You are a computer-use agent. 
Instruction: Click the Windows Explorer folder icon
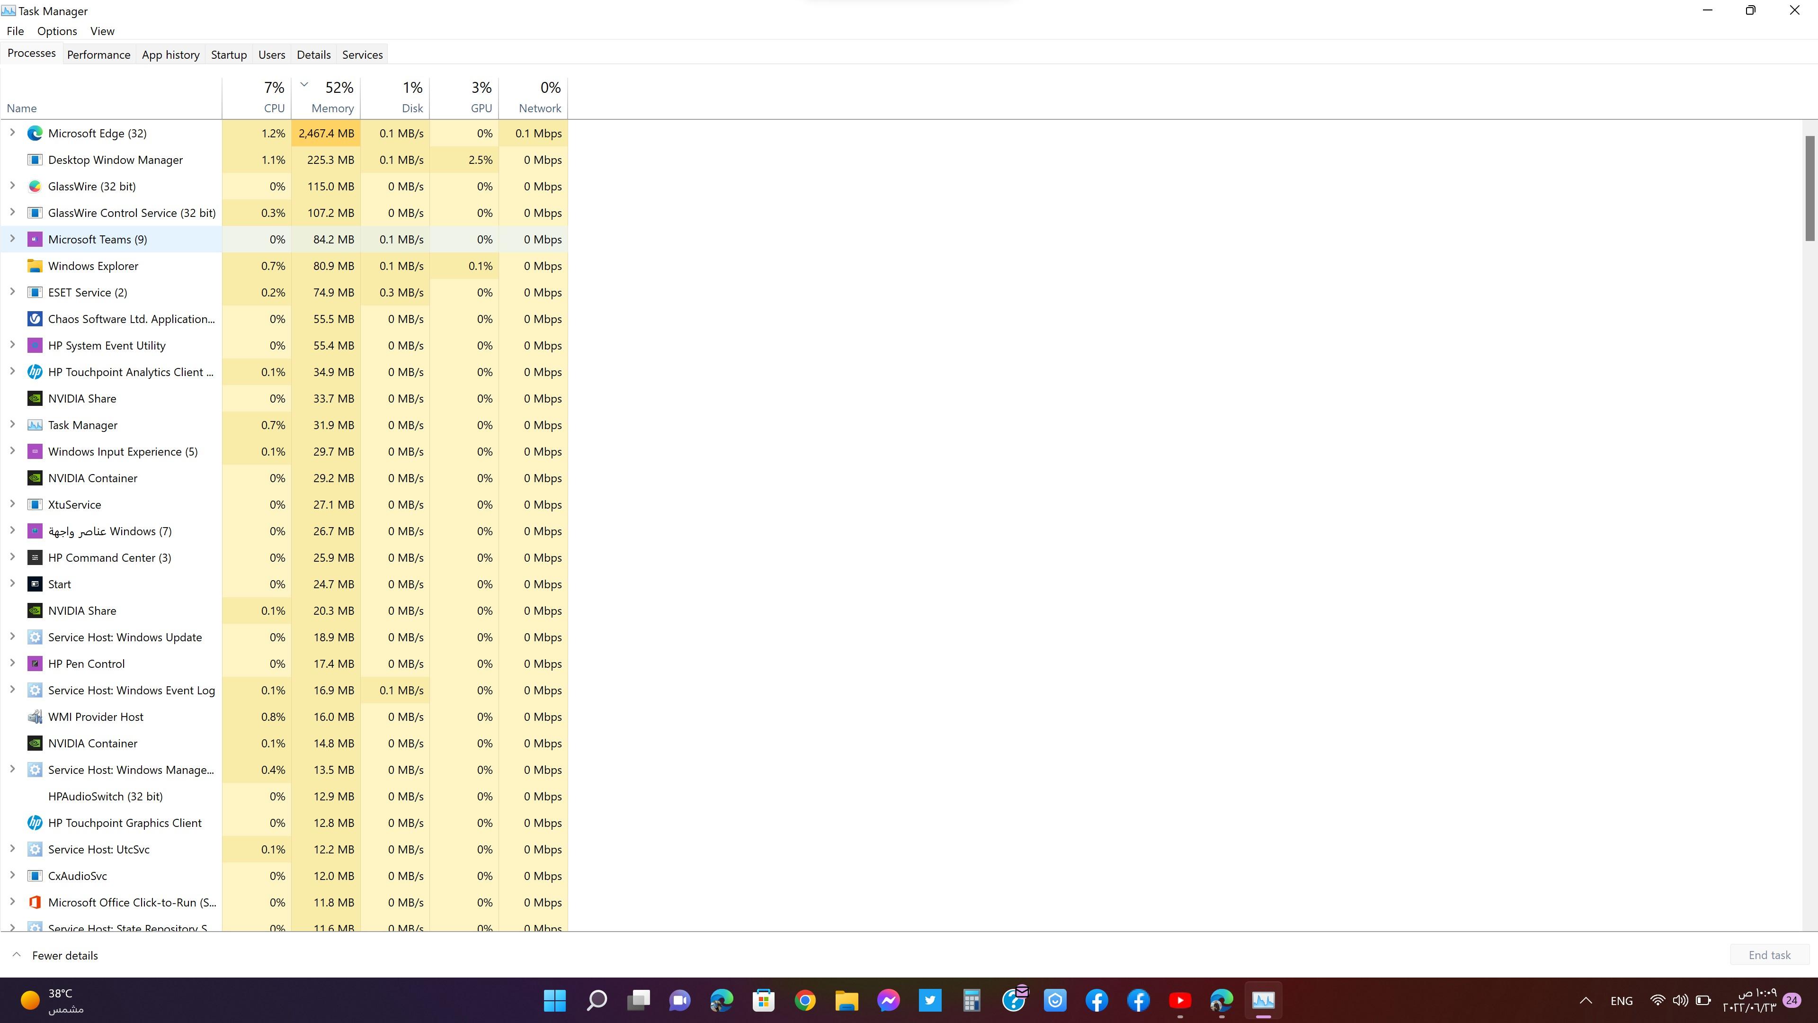point(35,266)
